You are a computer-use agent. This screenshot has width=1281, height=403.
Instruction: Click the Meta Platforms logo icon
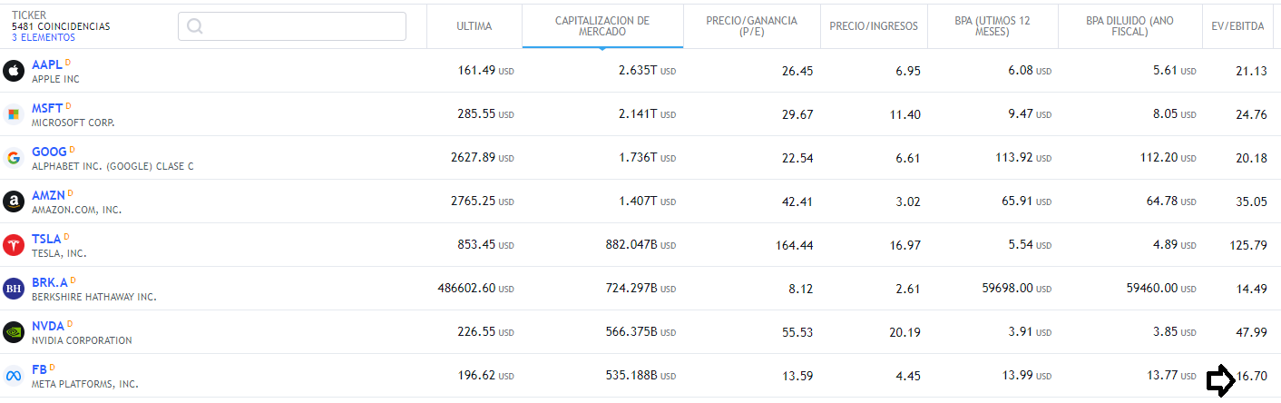pos(14,376)
